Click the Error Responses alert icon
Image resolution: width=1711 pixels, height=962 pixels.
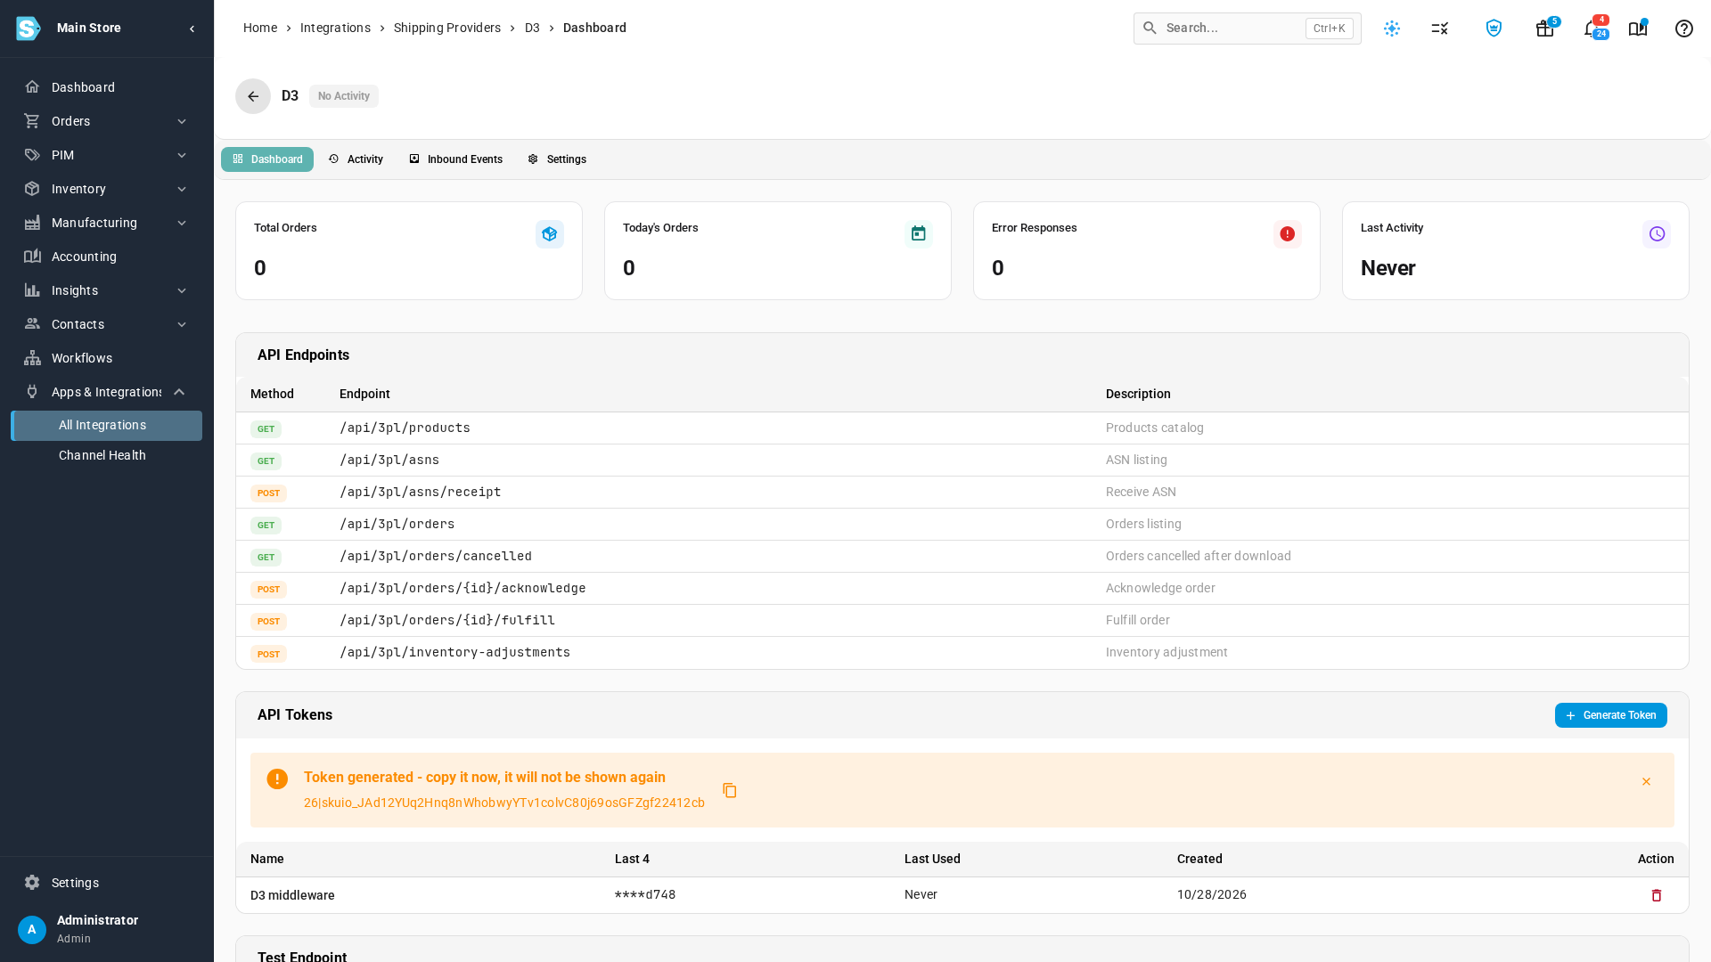tap(1288, 234)
